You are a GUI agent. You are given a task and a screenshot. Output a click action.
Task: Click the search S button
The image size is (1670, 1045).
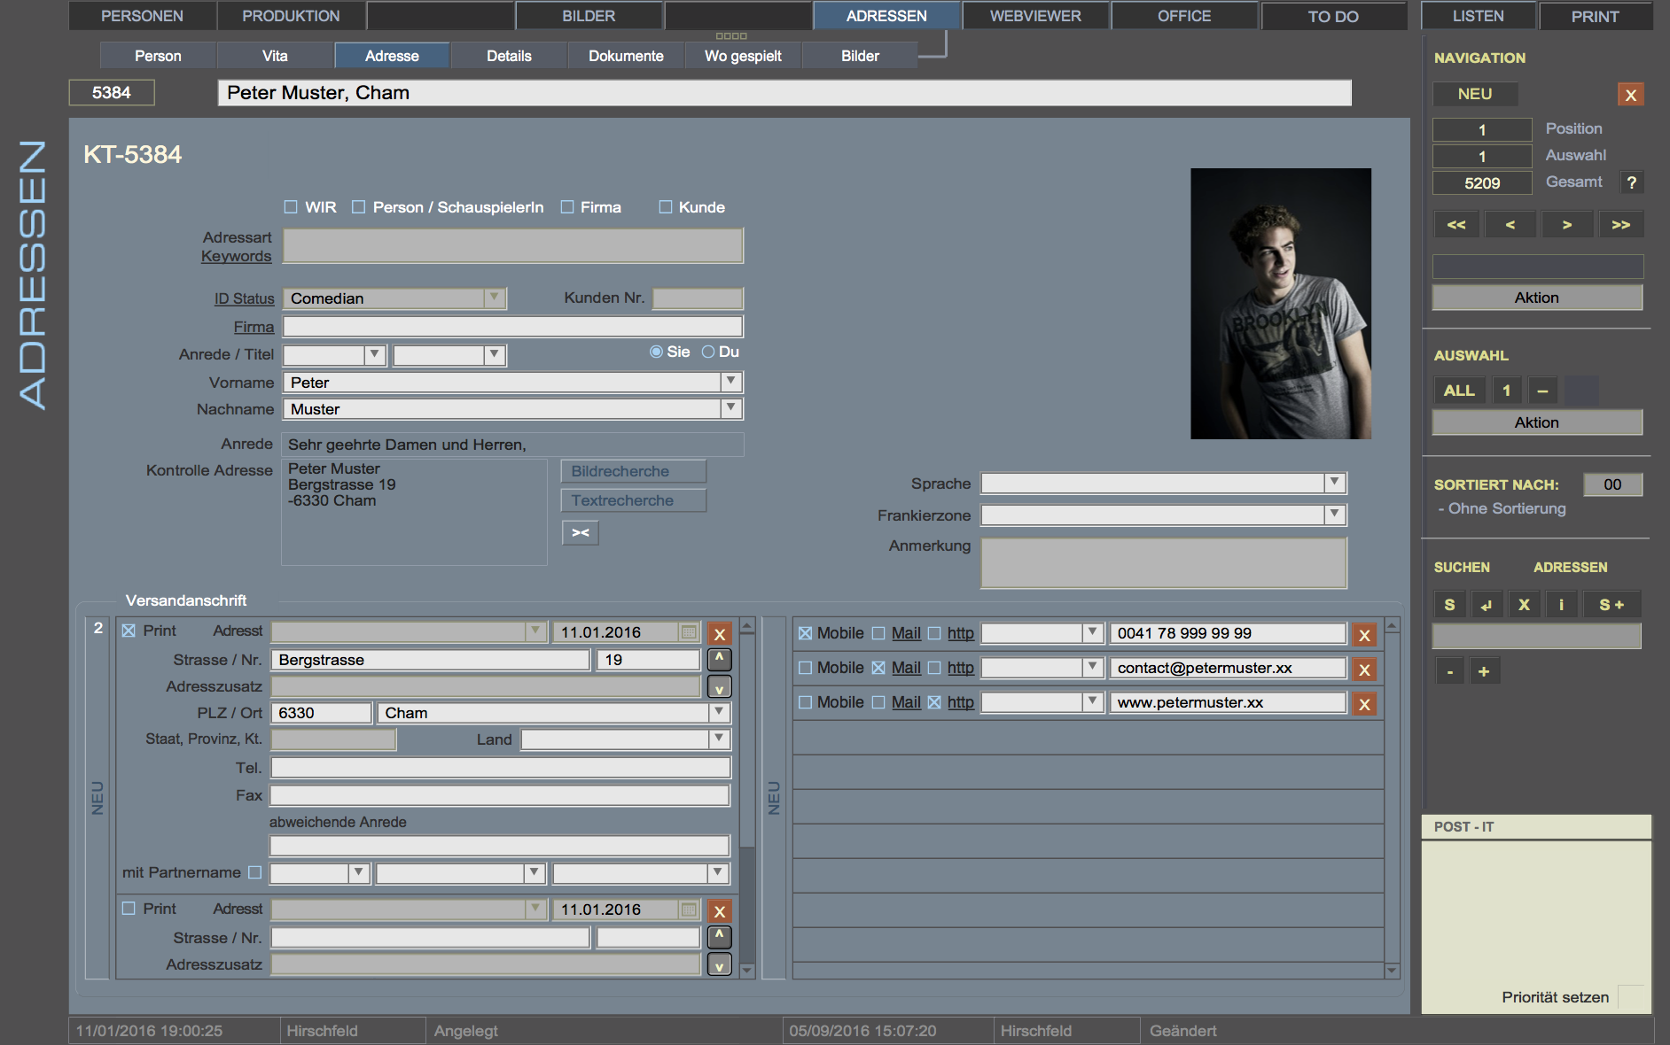[x=1449, y=605]
